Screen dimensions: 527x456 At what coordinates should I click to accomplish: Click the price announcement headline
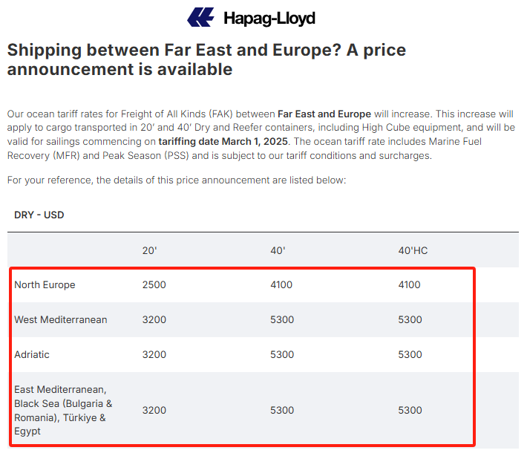click(x=206, y=60)
